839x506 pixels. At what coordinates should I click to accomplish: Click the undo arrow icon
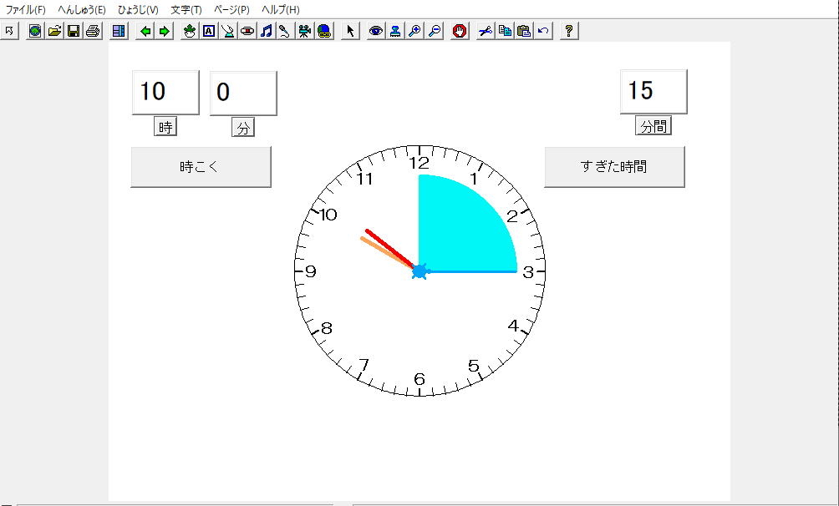(543, 31)
